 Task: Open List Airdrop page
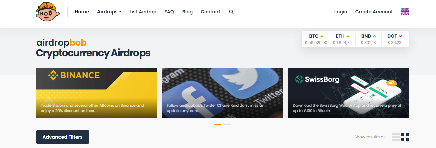point(143,12)
